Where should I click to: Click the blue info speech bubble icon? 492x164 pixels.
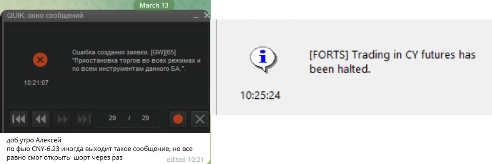pyautogui.click(x=263, y=59)
